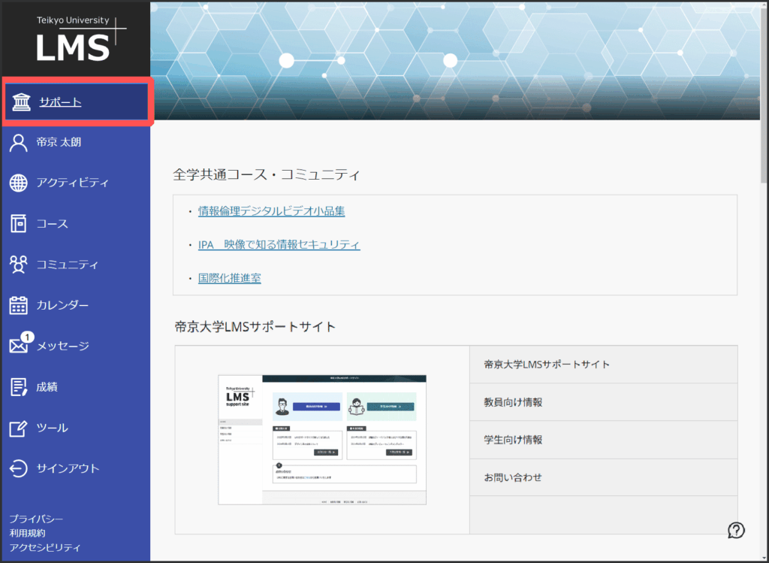Viewport: 769px width, 563px height.
Task: View 成績 from the sidebar
Action: click(x=47, y=387)
